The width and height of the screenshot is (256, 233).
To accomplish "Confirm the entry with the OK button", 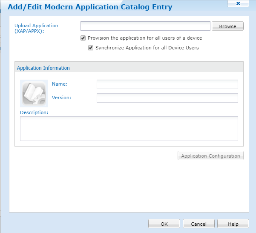I will click(x=164, y=224).
